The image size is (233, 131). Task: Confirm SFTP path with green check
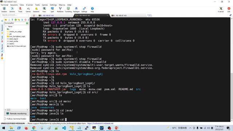click(x=27, y=23)
